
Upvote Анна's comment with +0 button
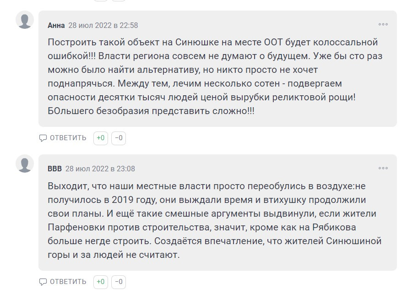pyautogui.click(x=101, y=138)
